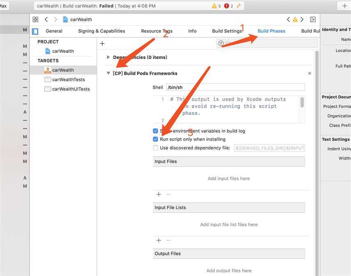Select the carWealth app target icon
Screen dimensions: 351x276
[x=47, y=70]
